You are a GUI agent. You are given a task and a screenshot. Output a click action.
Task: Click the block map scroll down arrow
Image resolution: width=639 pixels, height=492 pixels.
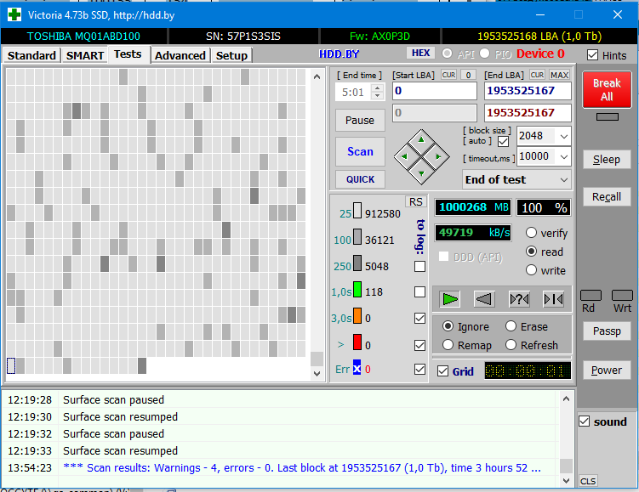(317, 373)
